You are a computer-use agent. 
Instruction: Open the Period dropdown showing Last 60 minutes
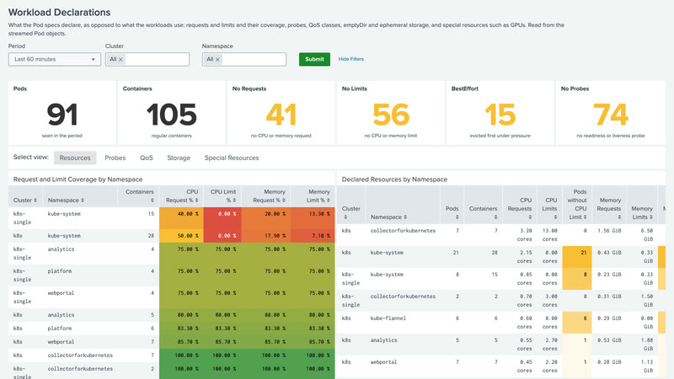pyautogui.click(x=55, y=59)
